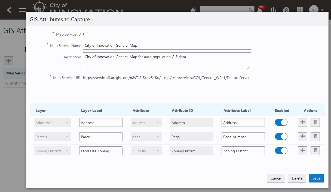Toggle the Zoning District enabled switch
Screen dimensions: 331x192
(281, 151)
